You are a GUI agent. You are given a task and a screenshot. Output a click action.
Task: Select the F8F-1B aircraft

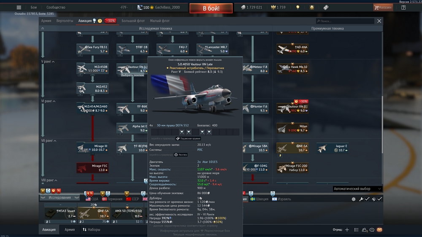132,49
